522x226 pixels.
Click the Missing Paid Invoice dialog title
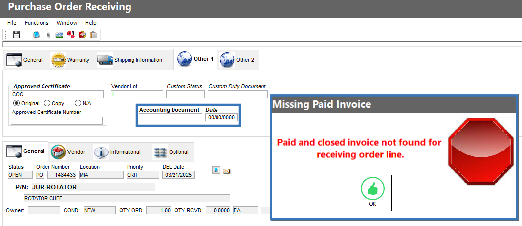pyautogui.click(x=322, y=104)
